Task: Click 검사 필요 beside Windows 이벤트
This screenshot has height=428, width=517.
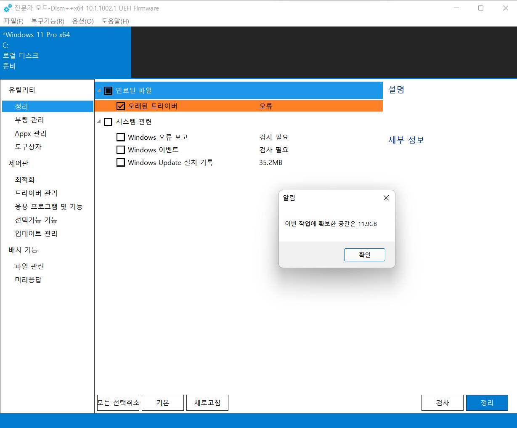Action: coord(274,150)
